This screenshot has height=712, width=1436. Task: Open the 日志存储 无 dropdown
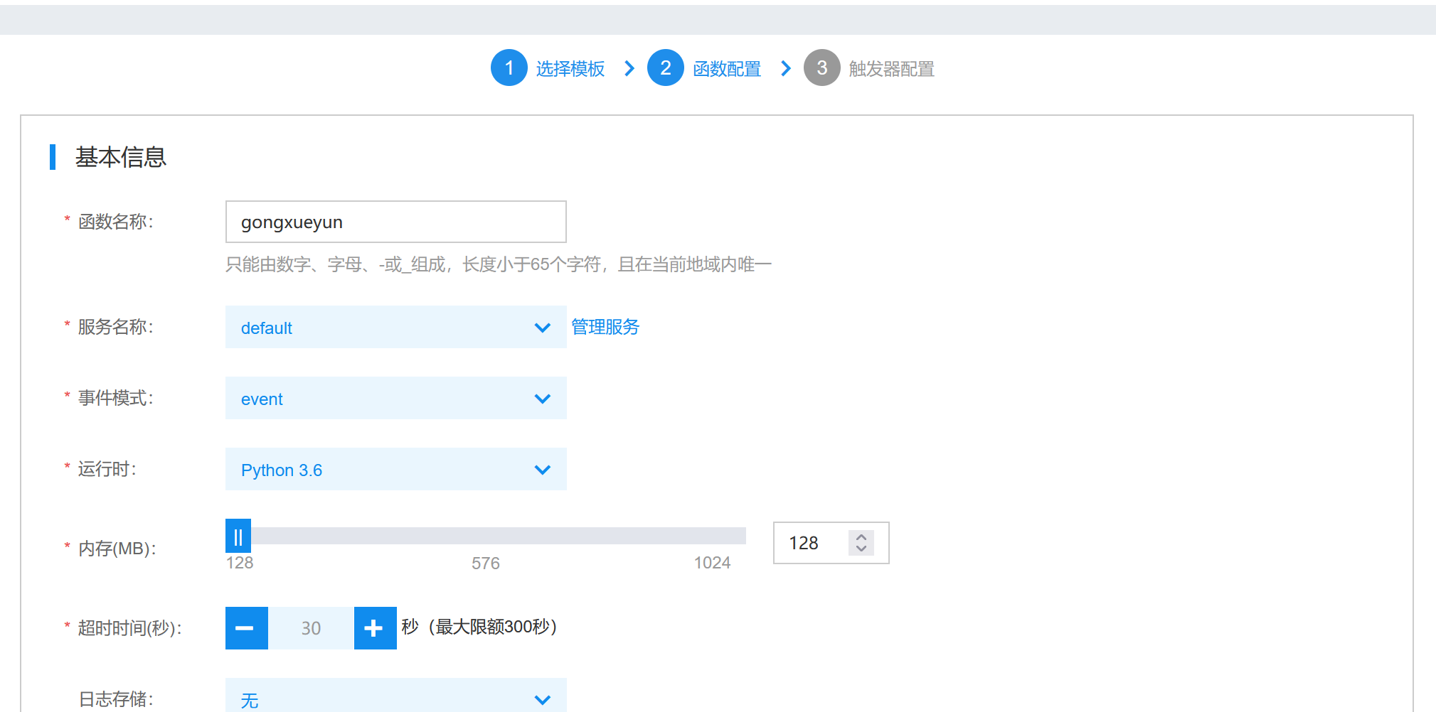pos(395,696)
